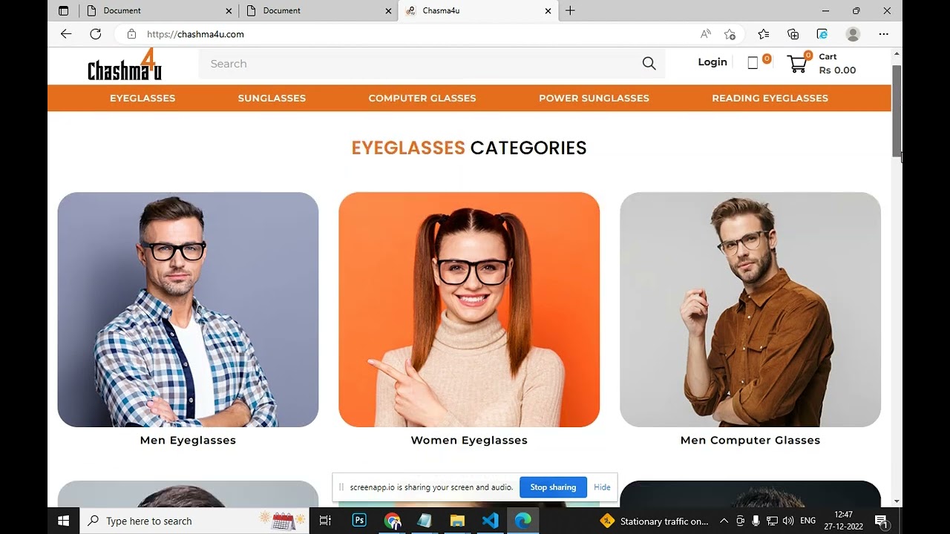Image resolution: width=950 pixels, height=534 pixels.
Task: Open Edge settings and more menu
Action: pos(883,34)
